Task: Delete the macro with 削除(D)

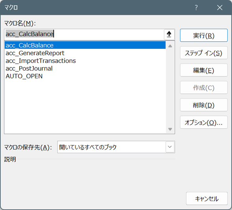Action: pos(204,105)
